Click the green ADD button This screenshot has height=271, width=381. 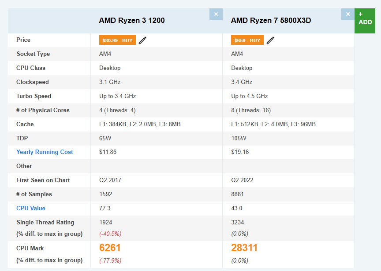coord(365,21)
